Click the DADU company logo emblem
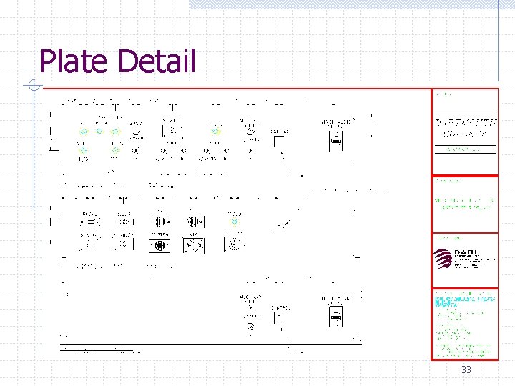The height and width of the screenshot is (386, 515). point(443,259)
